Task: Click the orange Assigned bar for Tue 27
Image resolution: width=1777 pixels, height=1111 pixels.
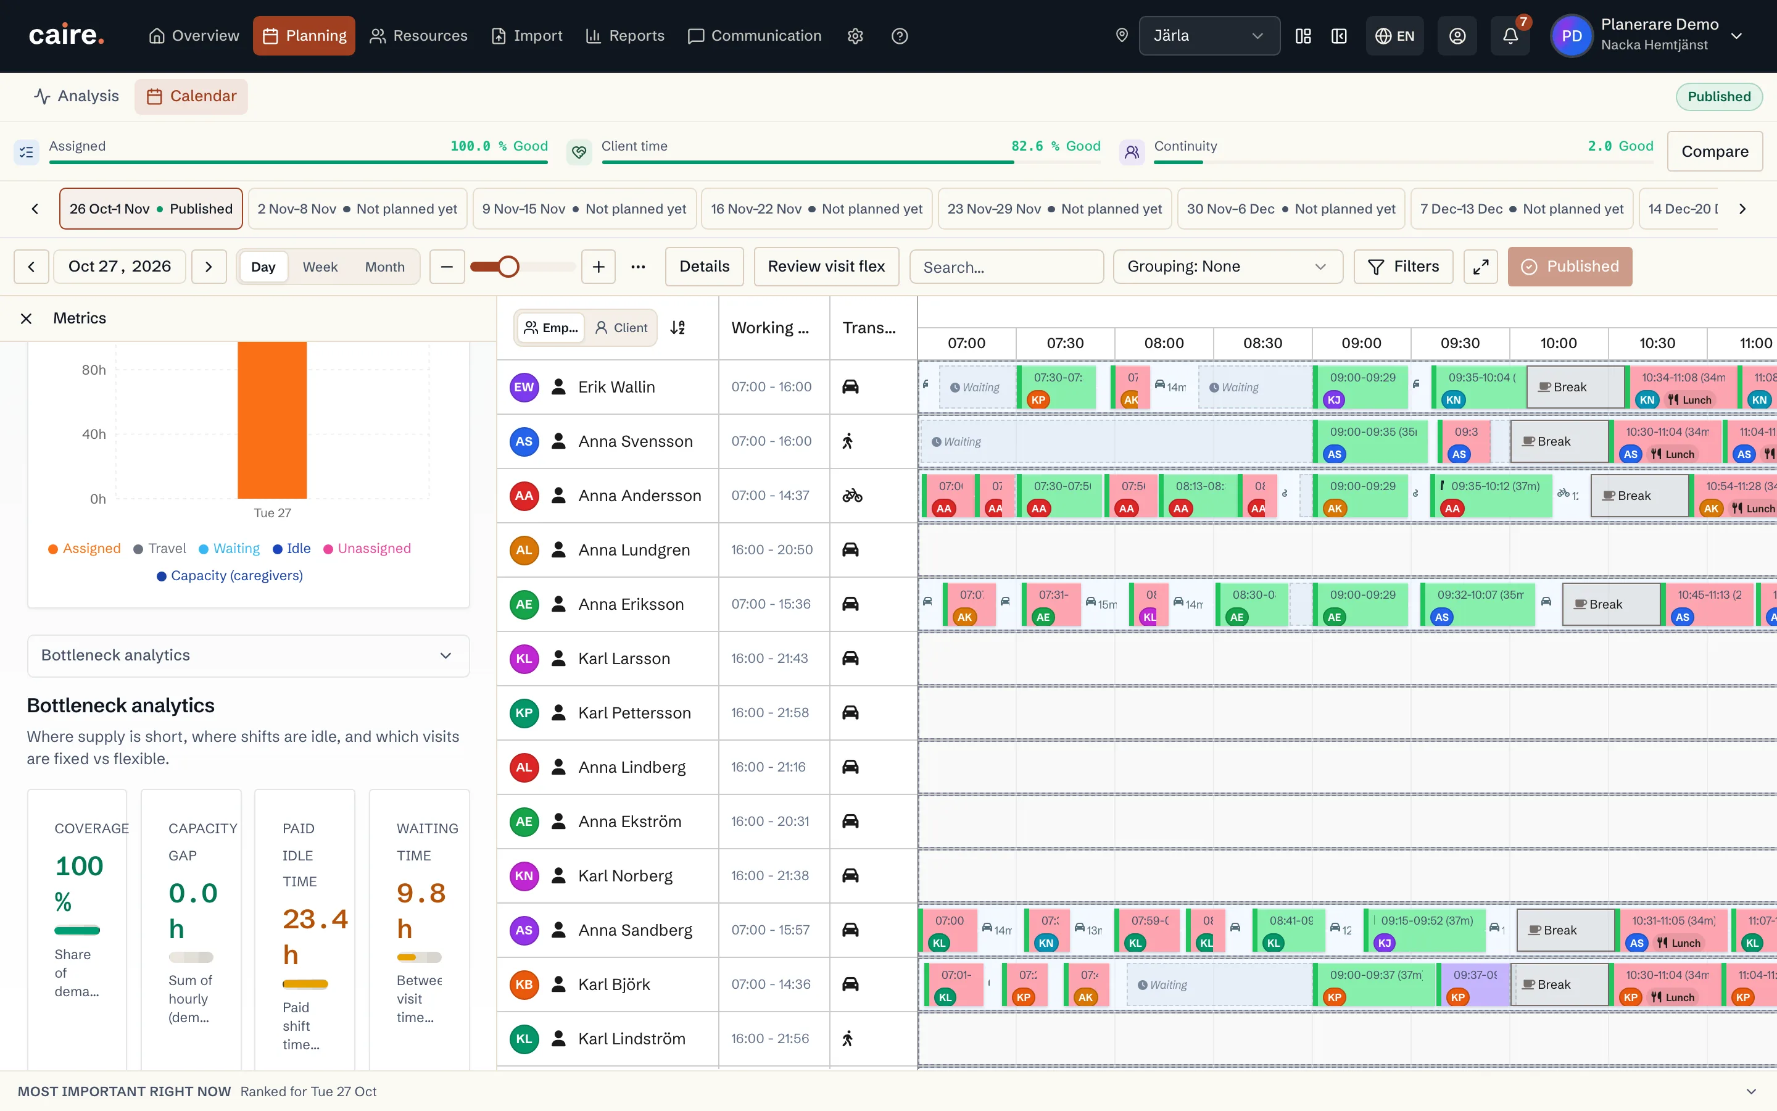Action: click(x=271, y=420)
